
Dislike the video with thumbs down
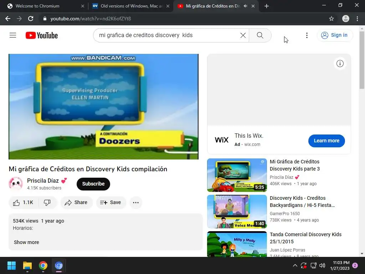point(47,203)
